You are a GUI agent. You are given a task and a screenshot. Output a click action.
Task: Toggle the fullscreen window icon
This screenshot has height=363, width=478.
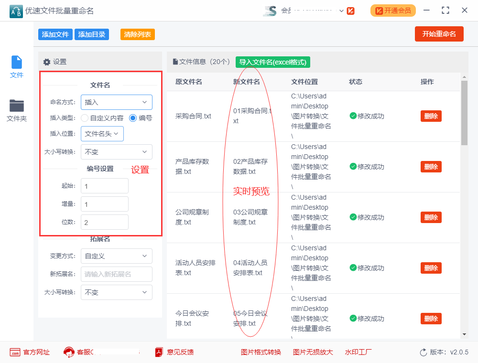445,11
